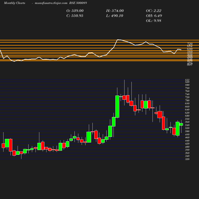Viewport: 199px width, 199px height.
Task: Click the 600 label on candlestick price axis
Action: coord(187,116)
